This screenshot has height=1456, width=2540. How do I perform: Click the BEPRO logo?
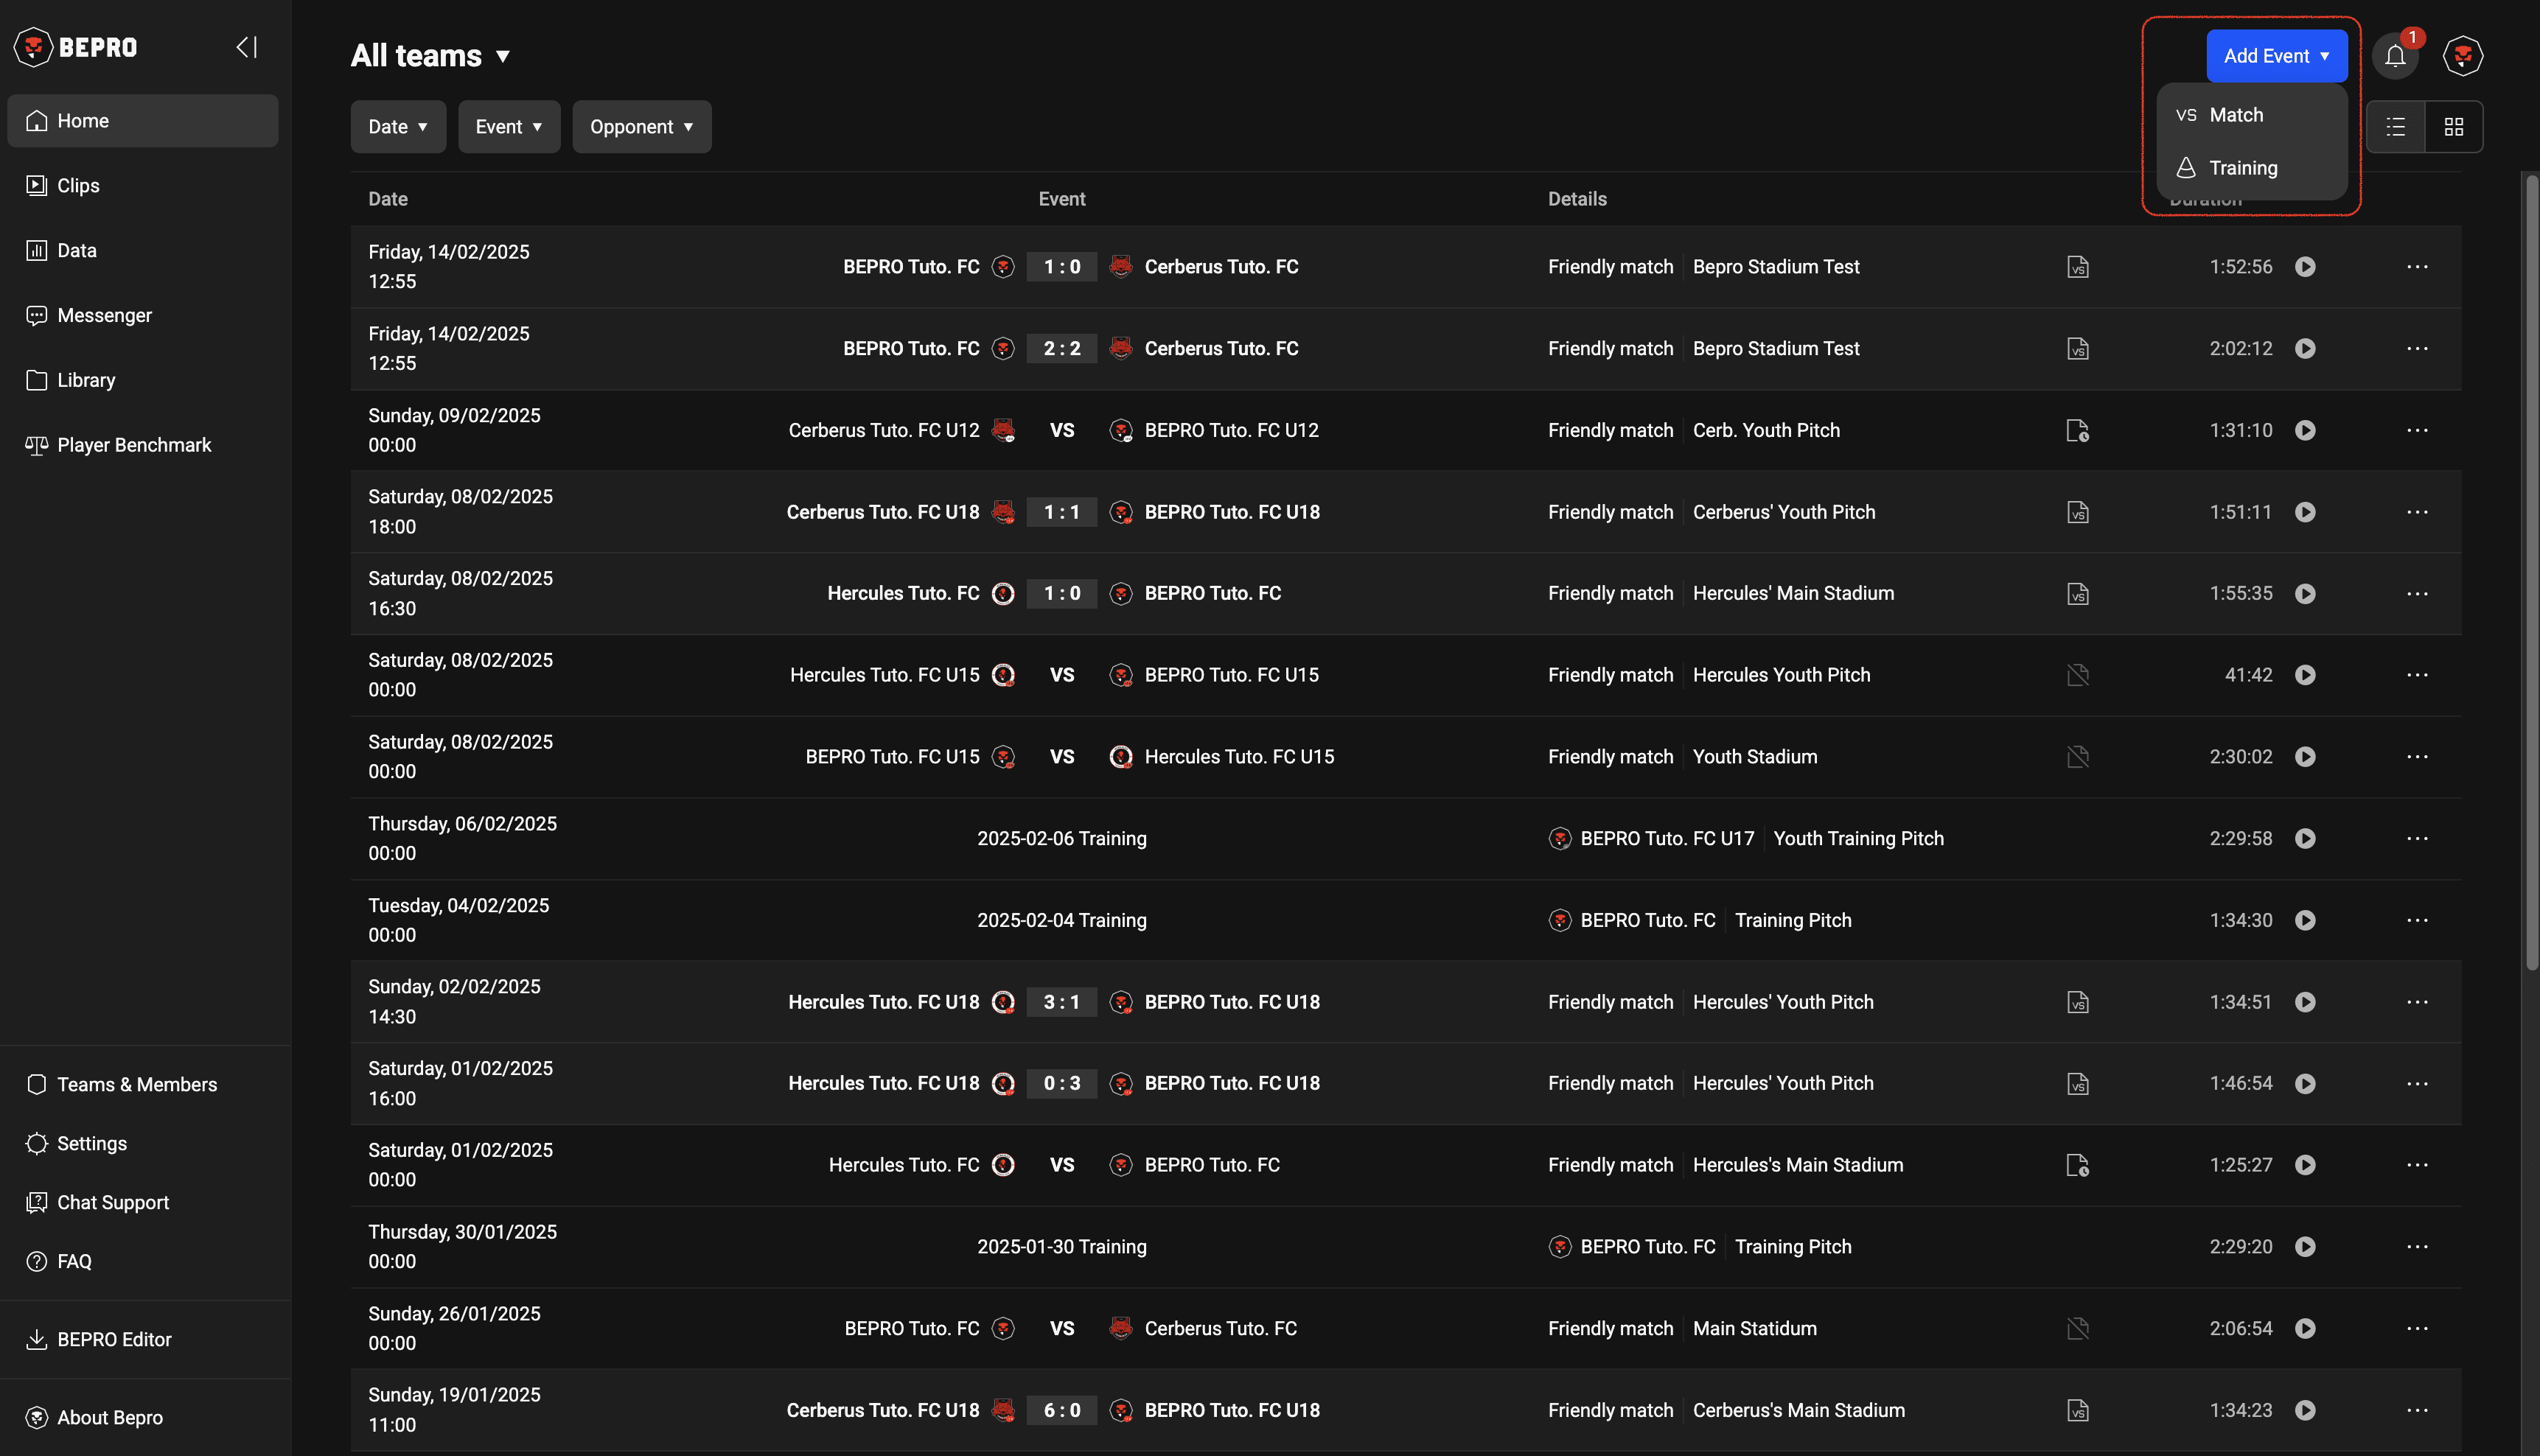click(x=76, y=47)
